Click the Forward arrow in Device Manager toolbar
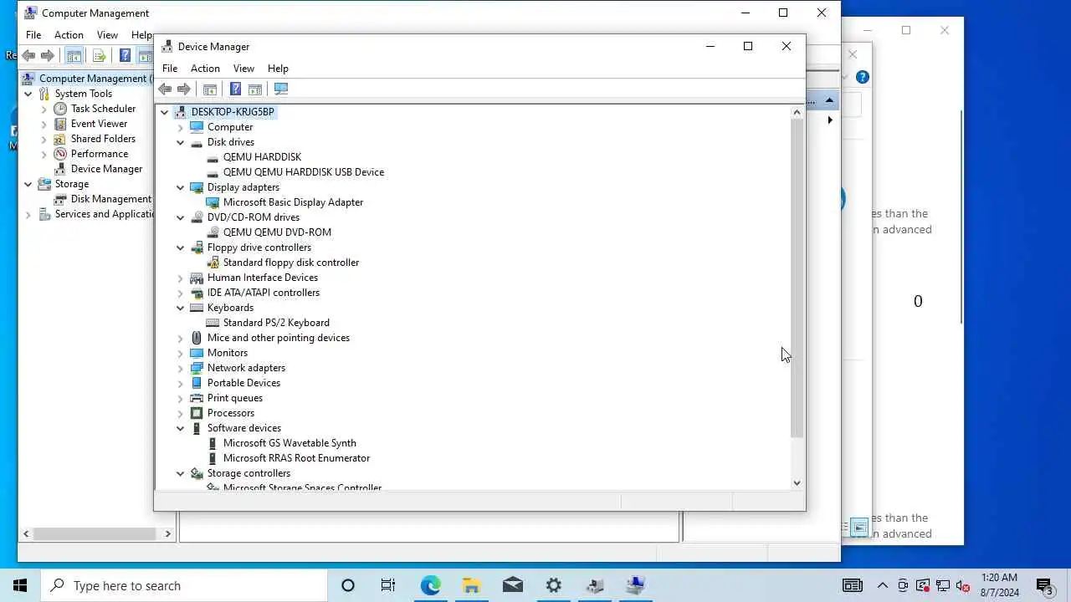This screenshot has width=1071, height=602. (x=184, y=89)
